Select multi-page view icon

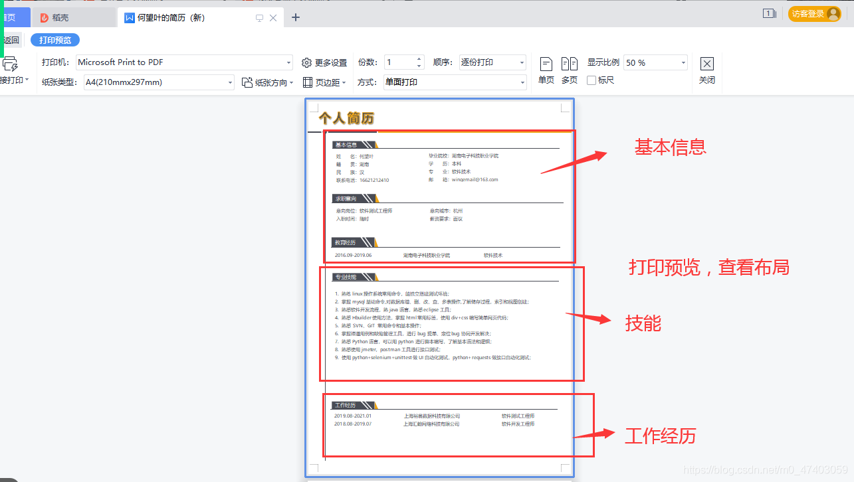point(570,64)
